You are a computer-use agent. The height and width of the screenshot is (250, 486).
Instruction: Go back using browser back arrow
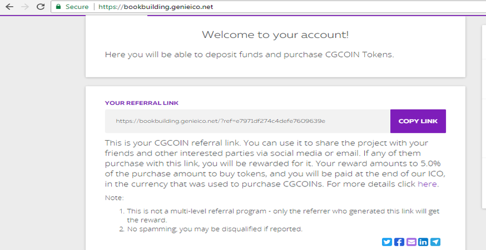click(x=9, y=7)
